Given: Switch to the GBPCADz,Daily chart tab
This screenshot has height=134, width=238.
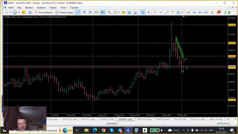Looking at the screenshot, I should tap(144, 119).
